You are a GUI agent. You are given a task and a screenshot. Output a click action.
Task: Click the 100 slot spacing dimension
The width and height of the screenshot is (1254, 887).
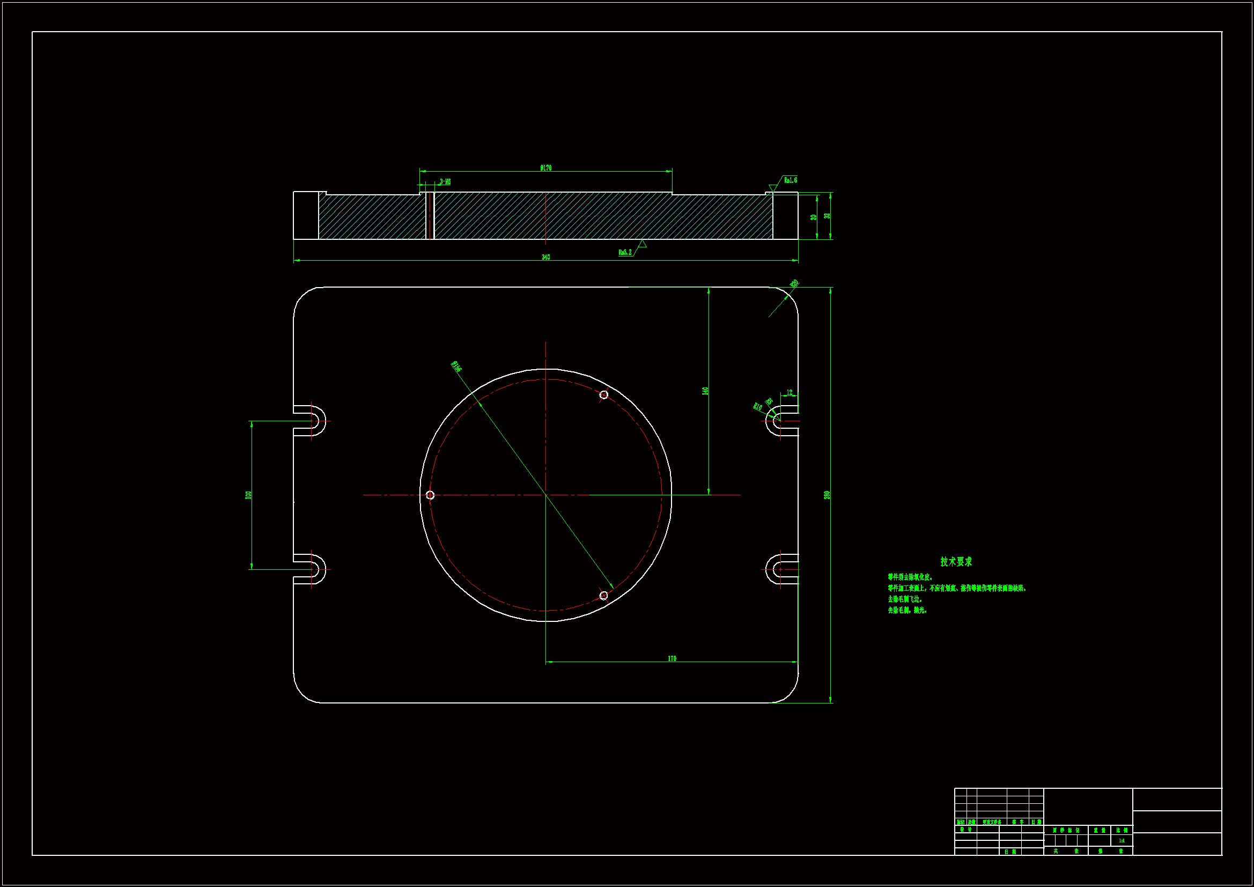coord(248,495)
